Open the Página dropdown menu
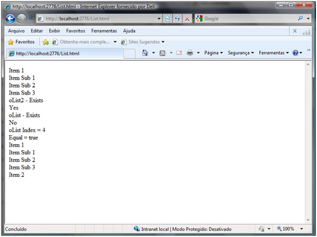The image size is (317, 237). [x=213, y=53]
